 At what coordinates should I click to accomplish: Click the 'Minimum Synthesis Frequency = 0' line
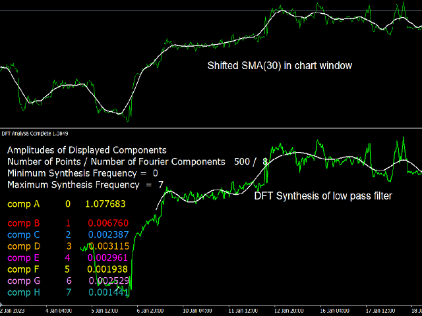(82, 173)
